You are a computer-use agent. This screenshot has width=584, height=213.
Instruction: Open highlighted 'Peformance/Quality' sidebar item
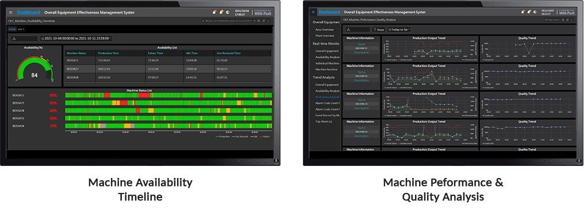[x=327, y=96]
